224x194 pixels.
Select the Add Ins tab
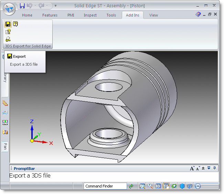(x=132, y=15)
